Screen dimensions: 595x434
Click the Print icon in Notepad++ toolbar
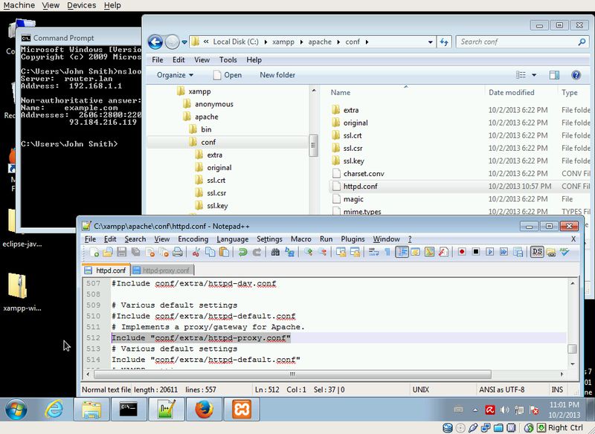click(x=178, y=253)
